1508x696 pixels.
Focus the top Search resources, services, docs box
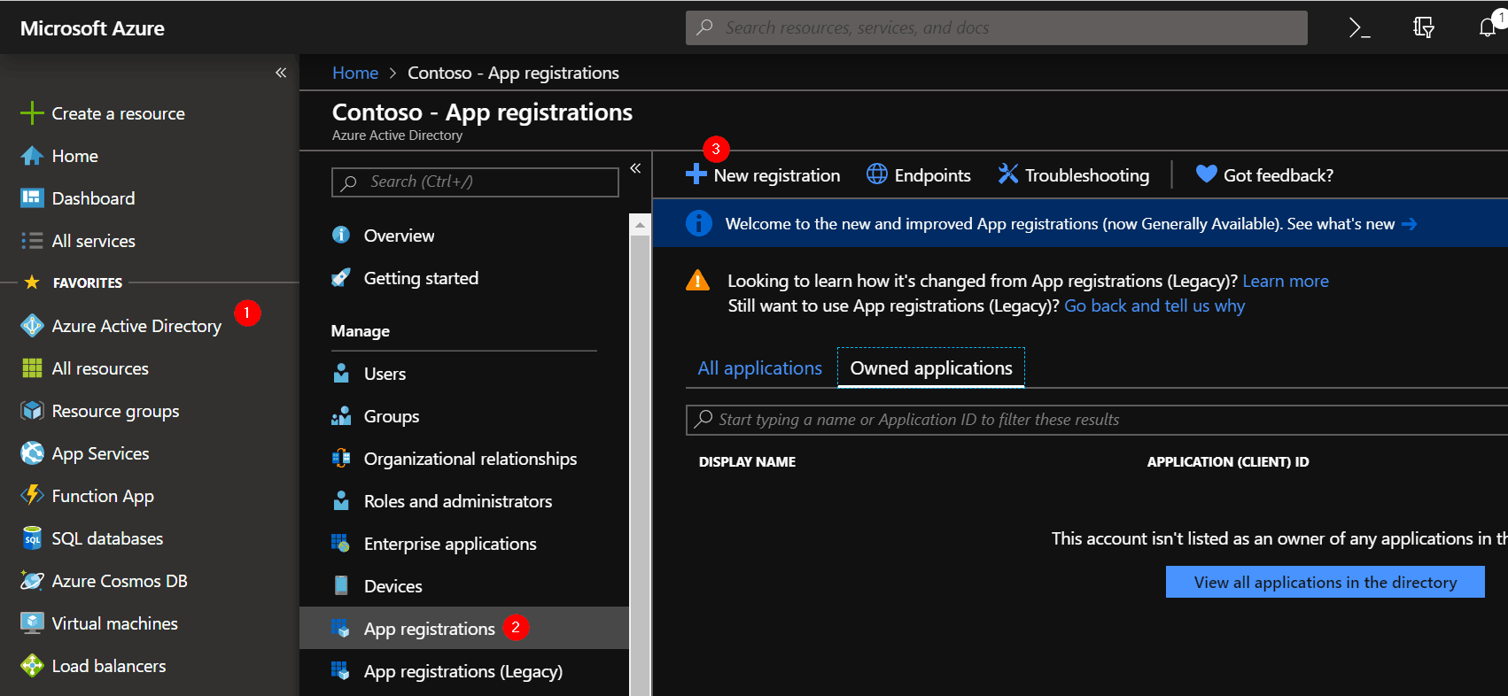coord(997,28)
